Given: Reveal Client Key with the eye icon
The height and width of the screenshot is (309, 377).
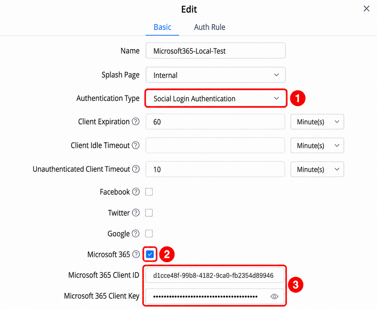Looking at the screenshot, I should pyautogui.click(x=274, y=296).
